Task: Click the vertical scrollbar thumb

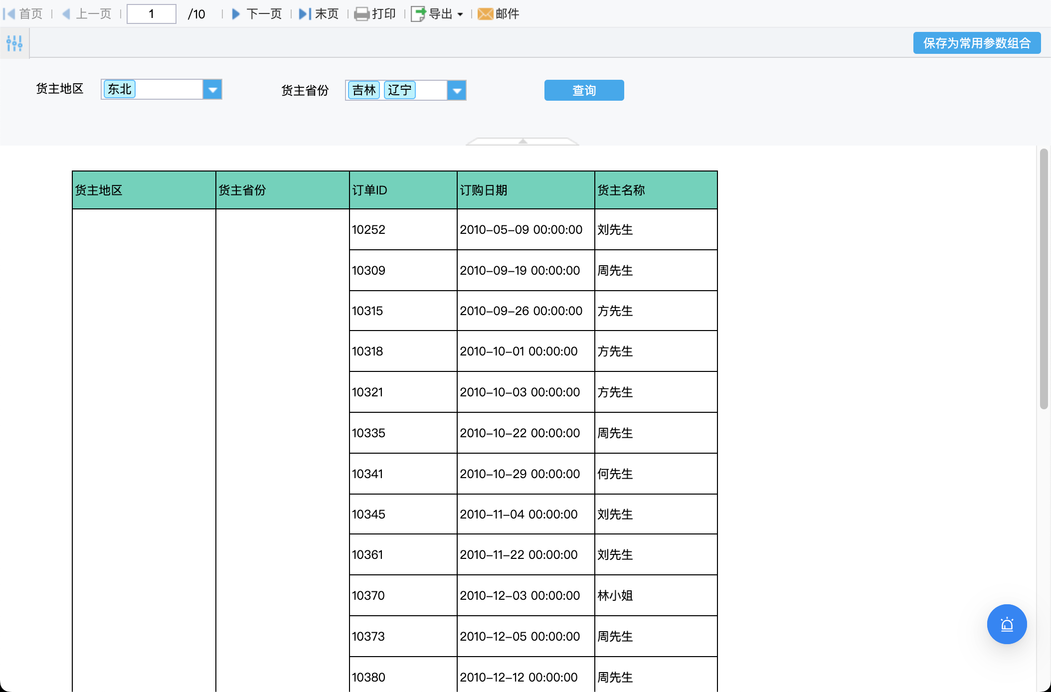Action: [x=1044, y=279]
